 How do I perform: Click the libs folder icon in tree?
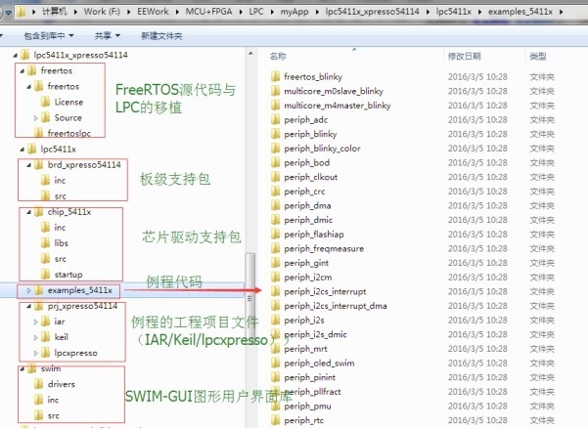click(x=45, y=242)
